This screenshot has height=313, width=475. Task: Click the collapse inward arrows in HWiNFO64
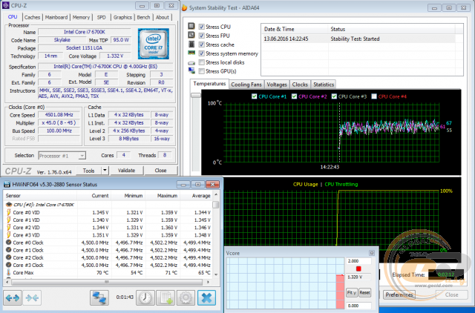coord(32,298)
